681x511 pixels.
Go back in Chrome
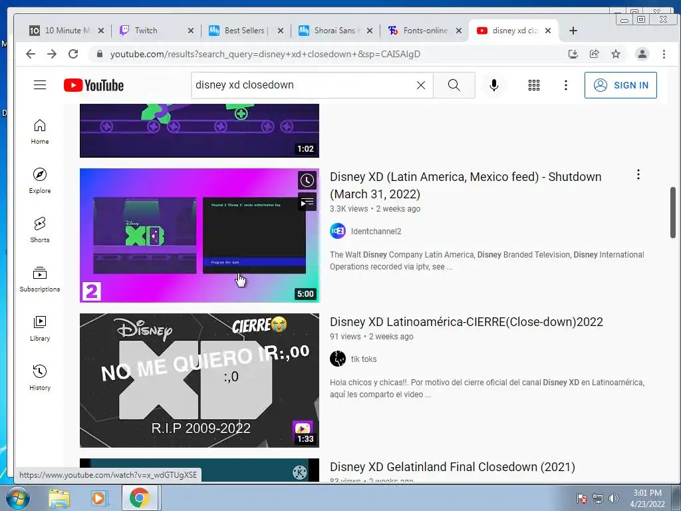click(31, 54)
